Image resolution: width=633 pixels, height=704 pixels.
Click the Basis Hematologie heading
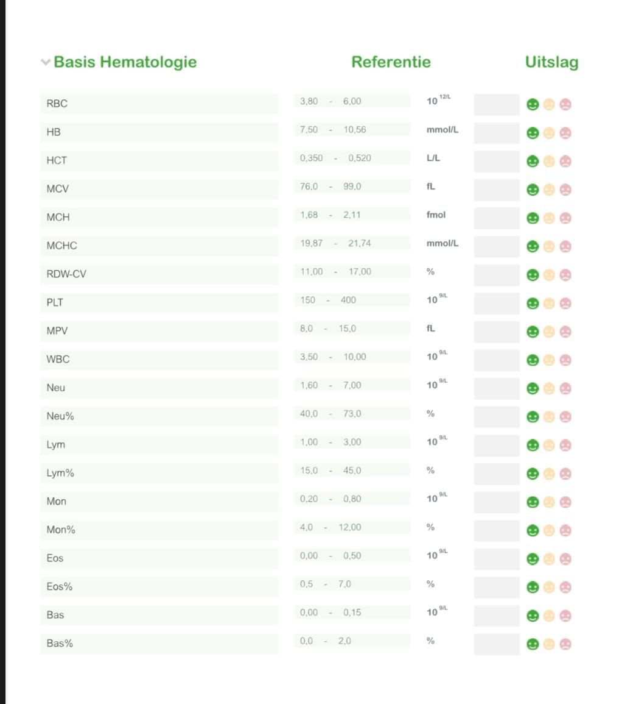pos(125,62)
